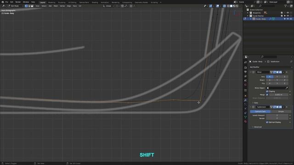Open the Object Data properties tab icon
Viewport: 294px width, 165px height.
pyautogui.click(x=245, y=117)
